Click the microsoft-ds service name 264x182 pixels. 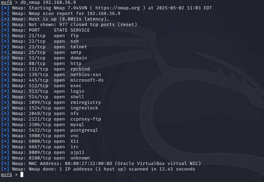pyautogui.click(x=87, y=80)
